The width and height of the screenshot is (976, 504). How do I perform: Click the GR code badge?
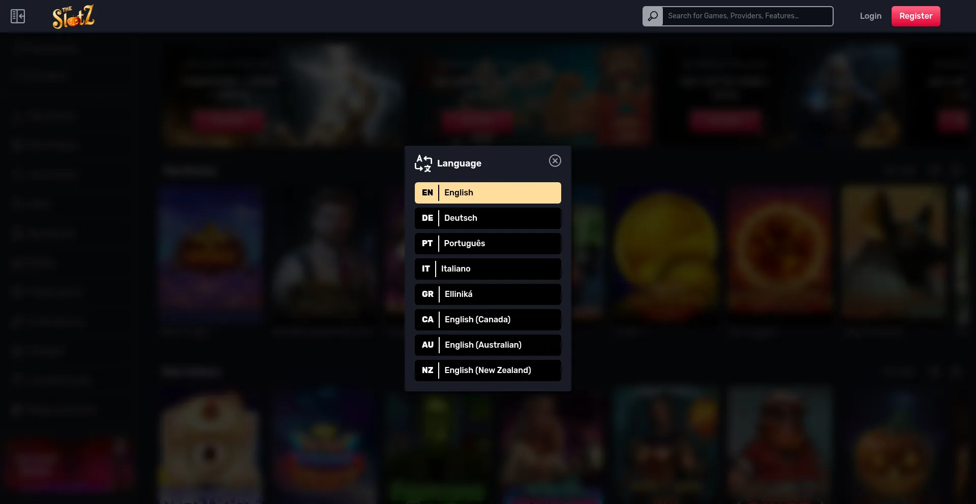click(x=428, y=294)
